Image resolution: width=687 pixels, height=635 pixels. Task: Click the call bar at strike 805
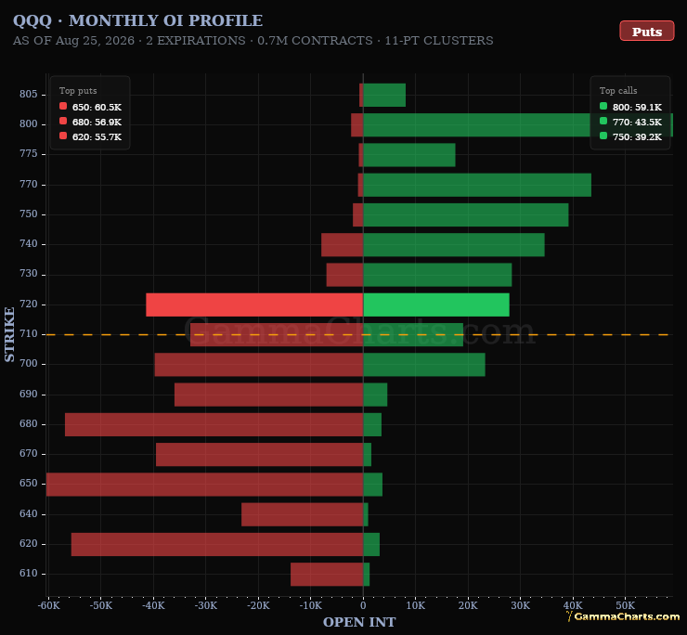tap(384, 95)
